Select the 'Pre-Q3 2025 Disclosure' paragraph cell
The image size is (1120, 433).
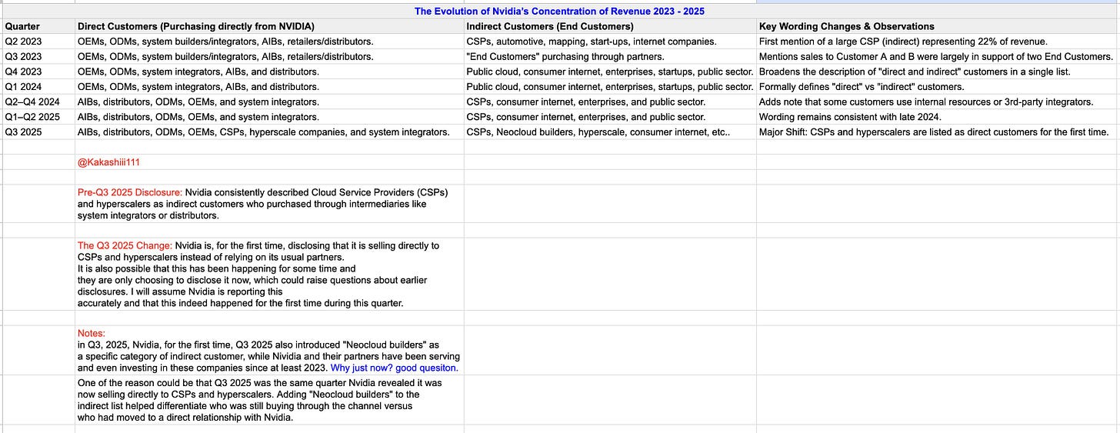point(269,204)
